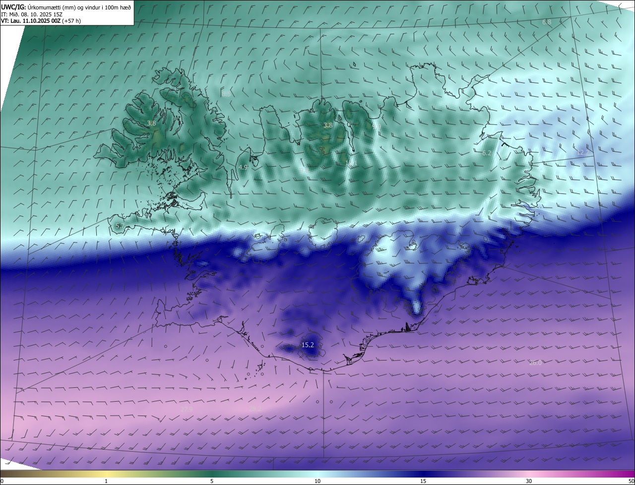
Task: Click the 6.8 value at the map top
Action: (547, 22)
